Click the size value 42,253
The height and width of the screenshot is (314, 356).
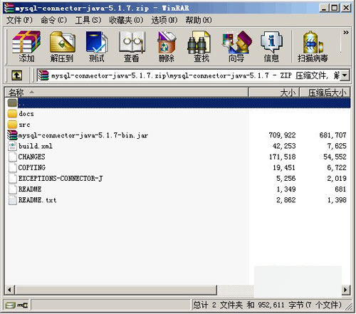click(x=284, y=146)
